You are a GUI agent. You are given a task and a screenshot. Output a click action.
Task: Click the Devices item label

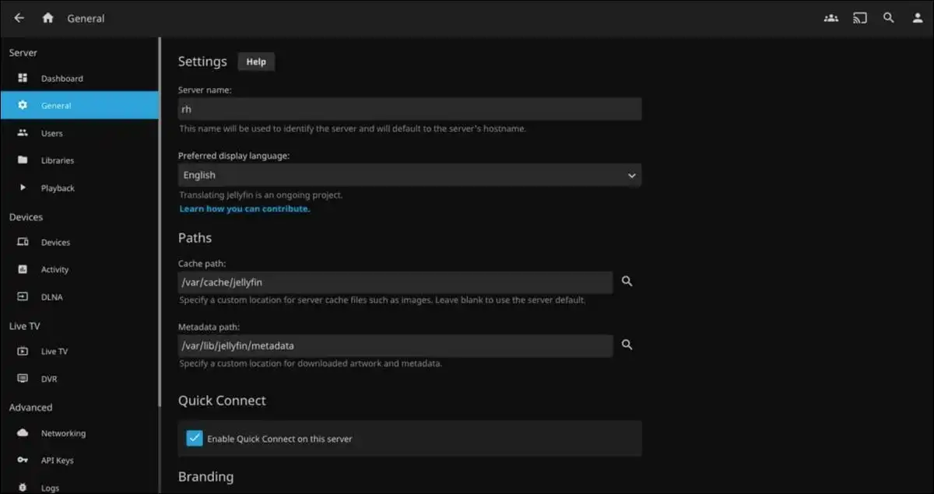coord(55,243)
